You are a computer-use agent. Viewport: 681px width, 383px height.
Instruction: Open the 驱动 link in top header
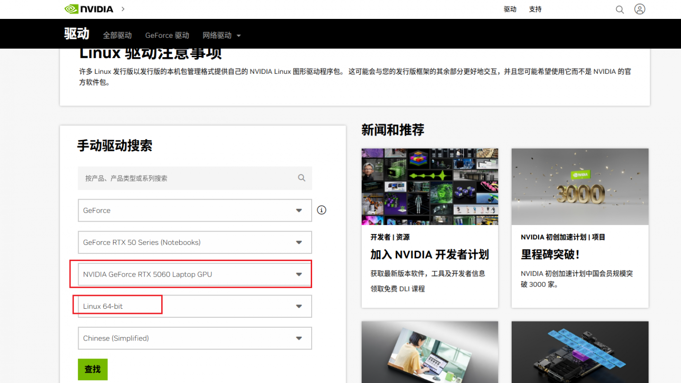pos(510,9)
